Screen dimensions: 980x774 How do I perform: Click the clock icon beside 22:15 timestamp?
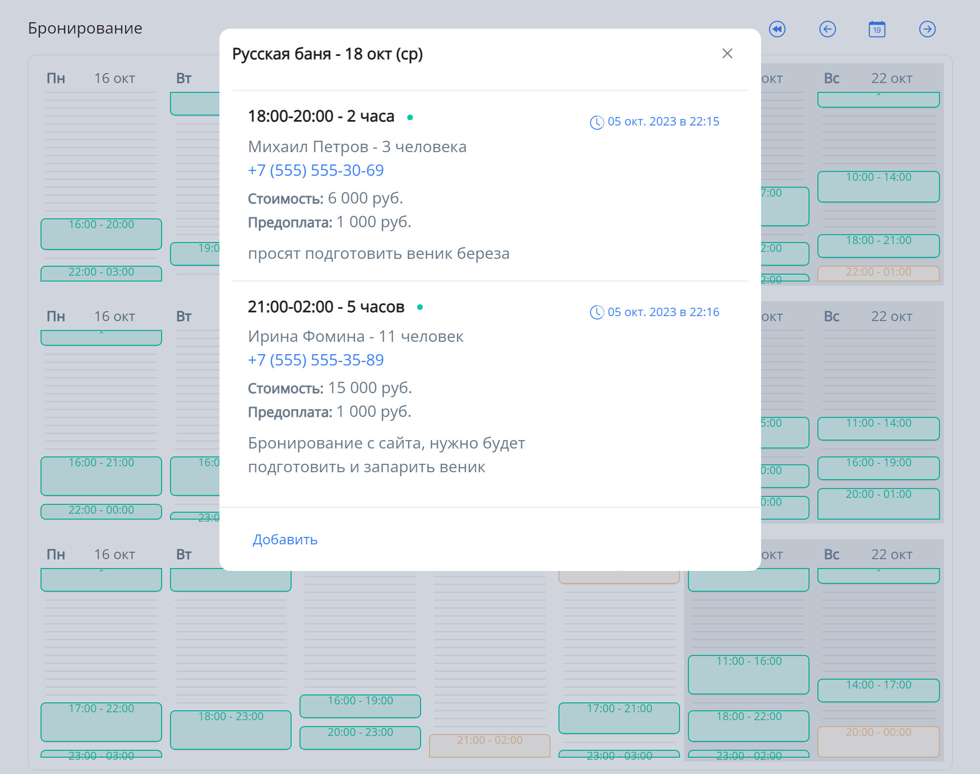[597, 122]
